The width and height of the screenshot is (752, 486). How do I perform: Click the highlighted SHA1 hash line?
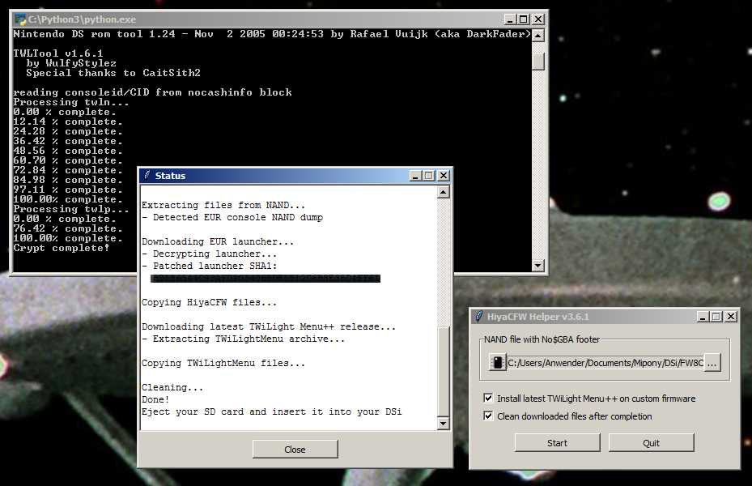266,279
